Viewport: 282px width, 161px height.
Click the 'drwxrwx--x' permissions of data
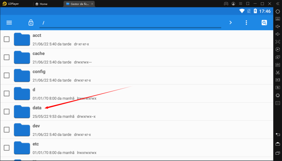pos(86,116)
